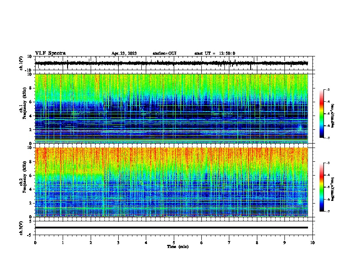This screenshot has height=272, width=352.
Task: Click the "-3" label on ch.1 color scale
Action: 328,89
